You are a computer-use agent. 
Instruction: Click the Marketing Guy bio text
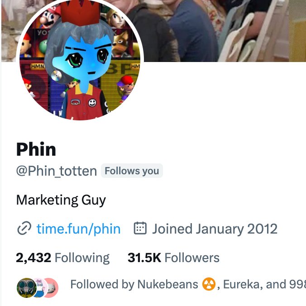pyautogui.click(x=61, y=201)
